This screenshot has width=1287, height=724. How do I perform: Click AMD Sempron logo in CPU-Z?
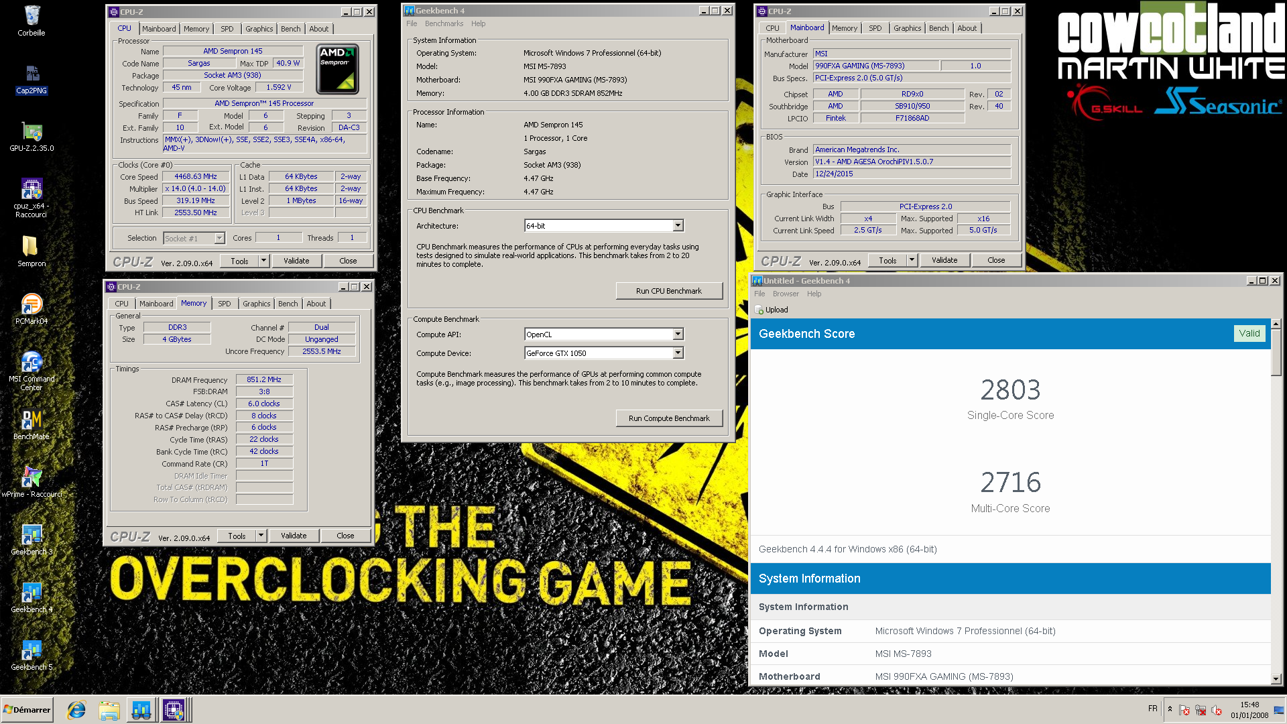coord(338,69)
